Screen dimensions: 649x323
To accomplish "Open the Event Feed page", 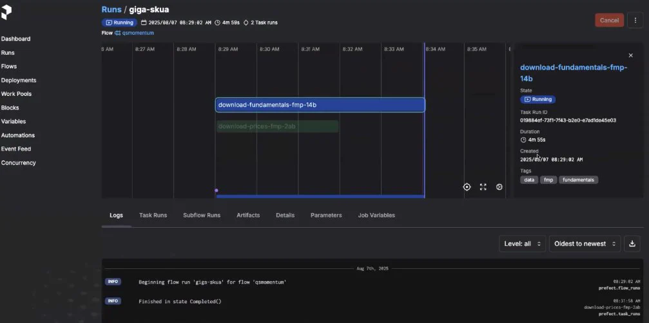I will (x=15, y=149).
